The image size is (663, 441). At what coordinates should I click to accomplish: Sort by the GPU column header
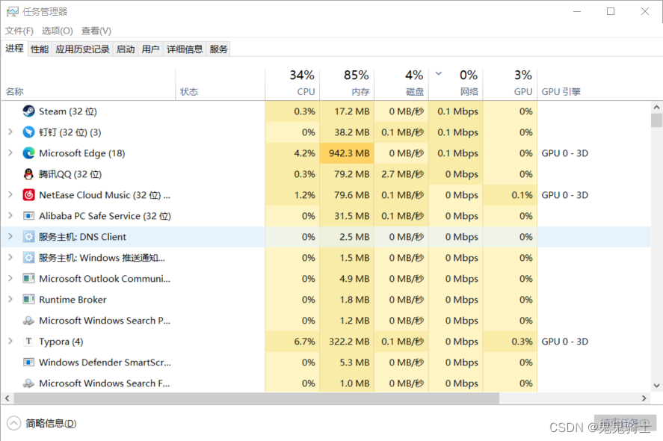(511, 84)
